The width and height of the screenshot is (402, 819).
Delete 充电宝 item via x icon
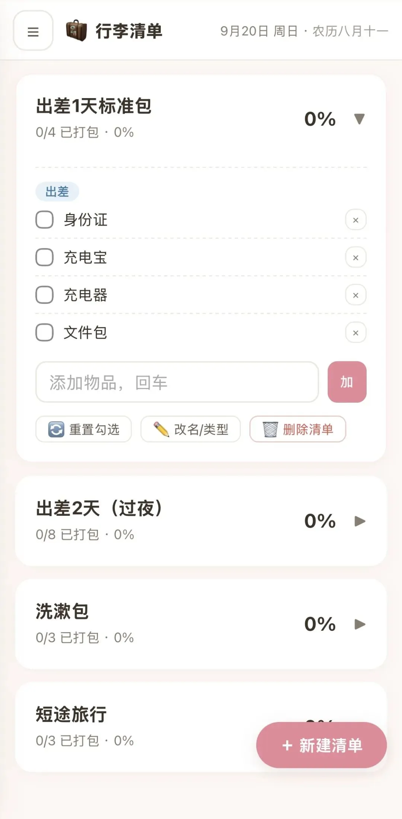(x=355, y=257)
